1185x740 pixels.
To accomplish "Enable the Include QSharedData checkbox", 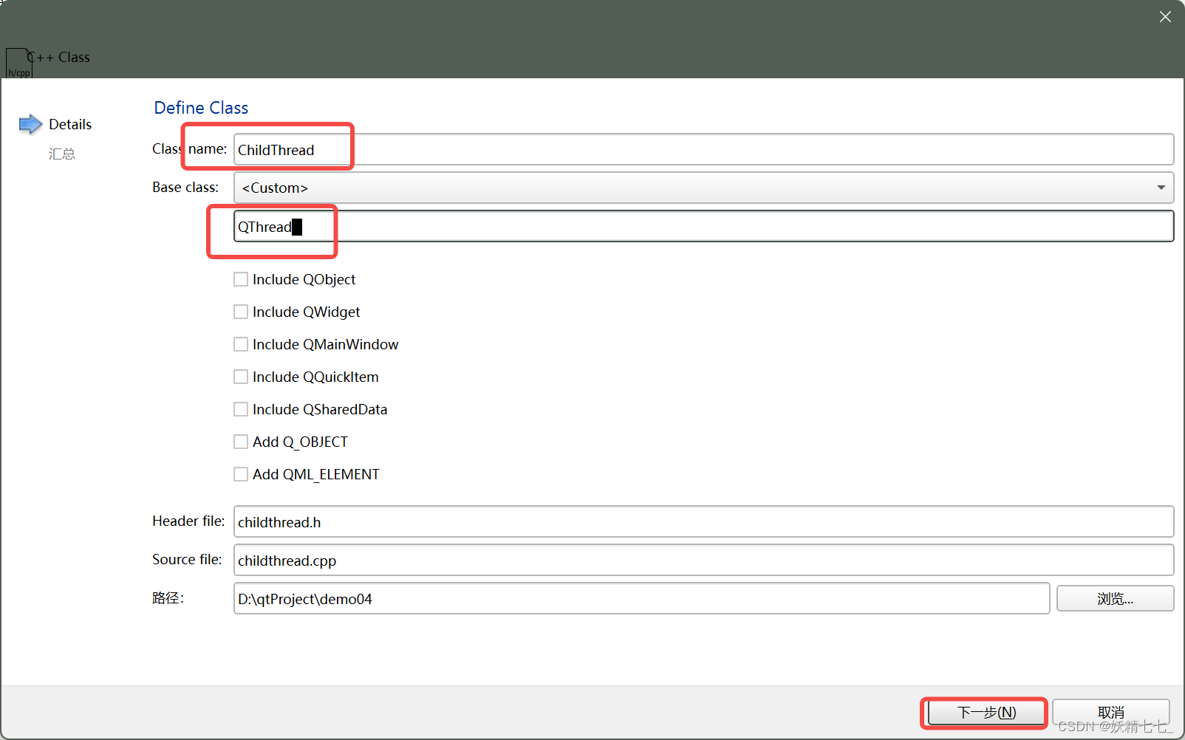I will click(241, 409).
